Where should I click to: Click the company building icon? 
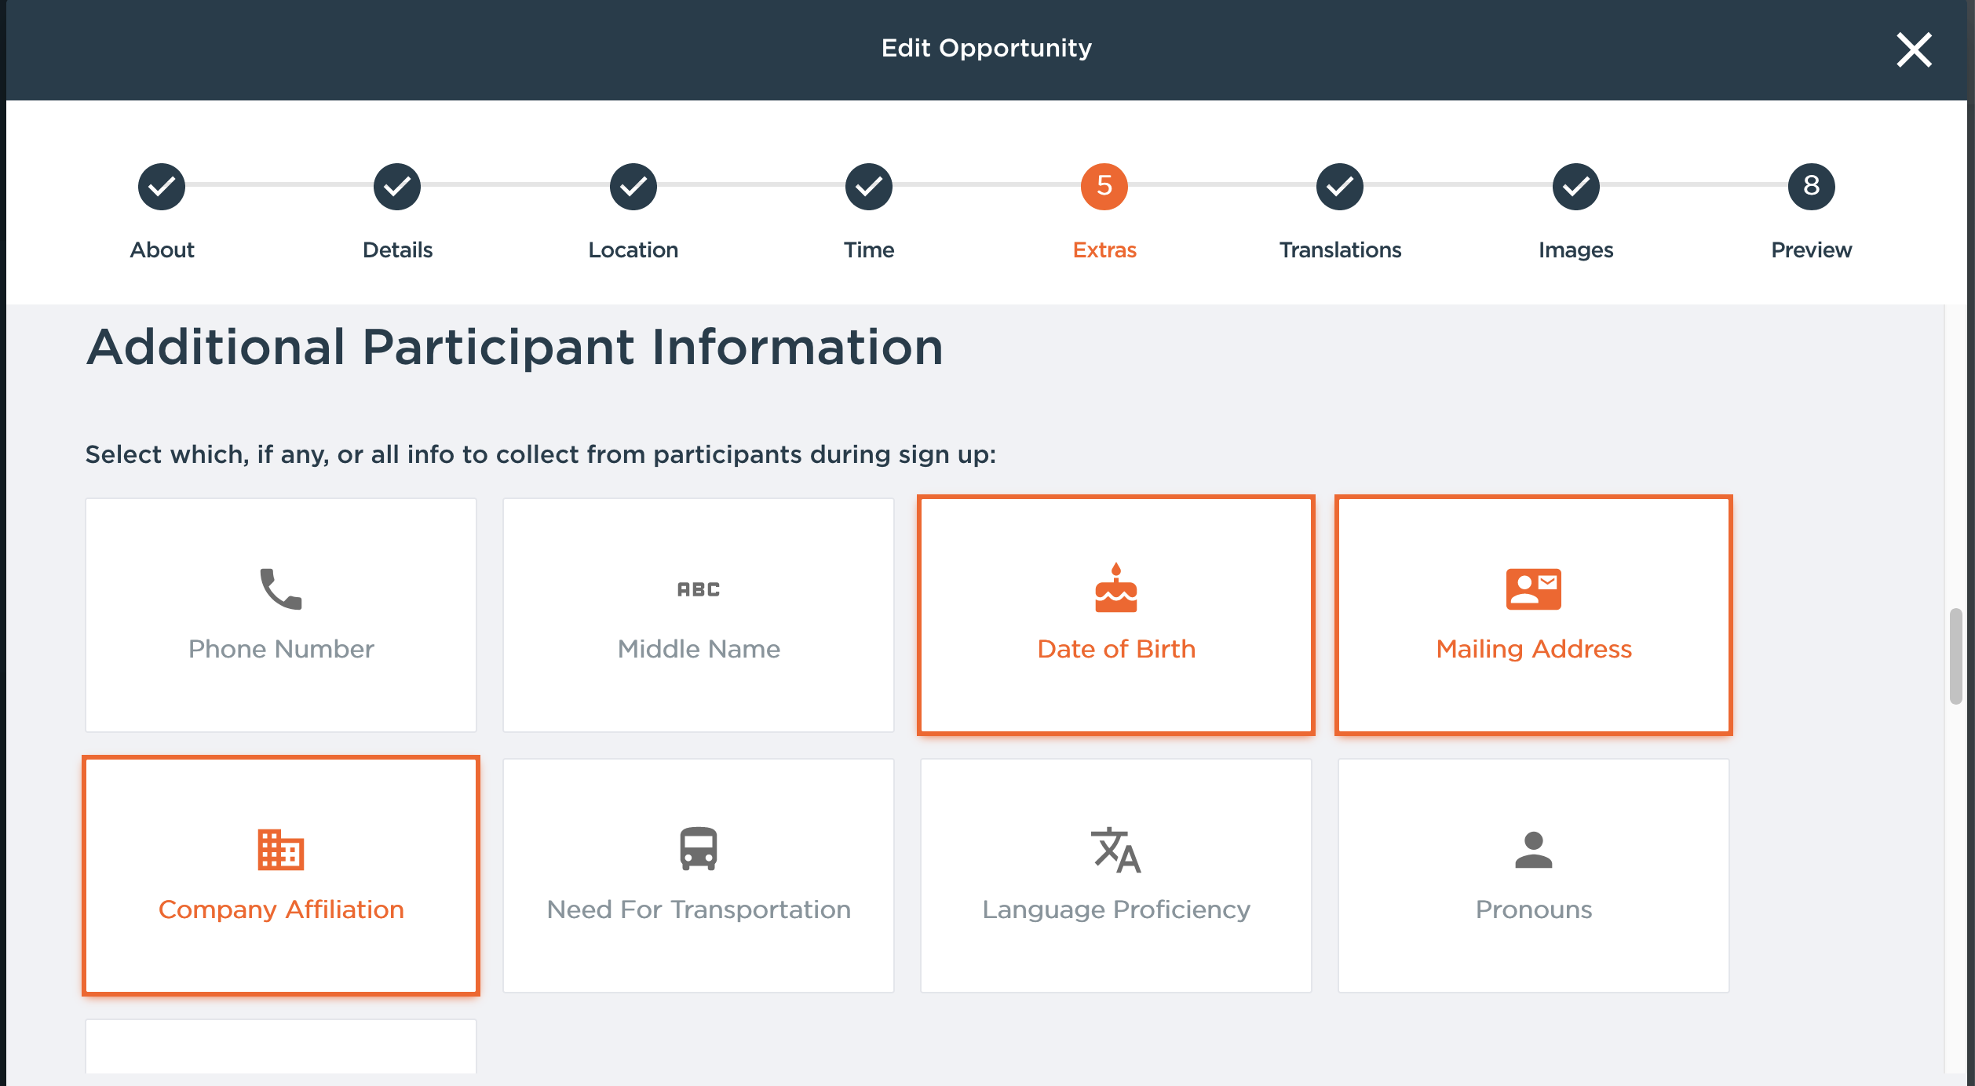(280, 849)
